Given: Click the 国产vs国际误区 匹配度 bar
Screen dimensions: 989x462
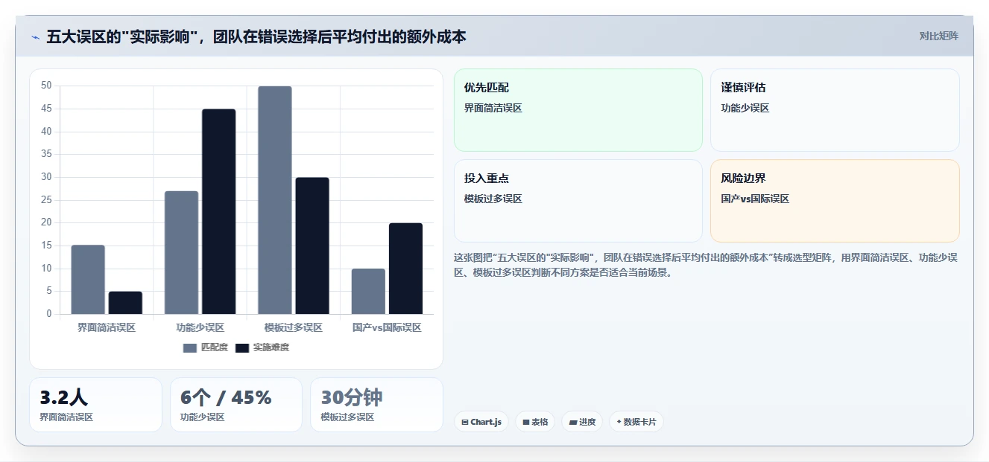Looking at the screenshot, I should tap(368, 292).
